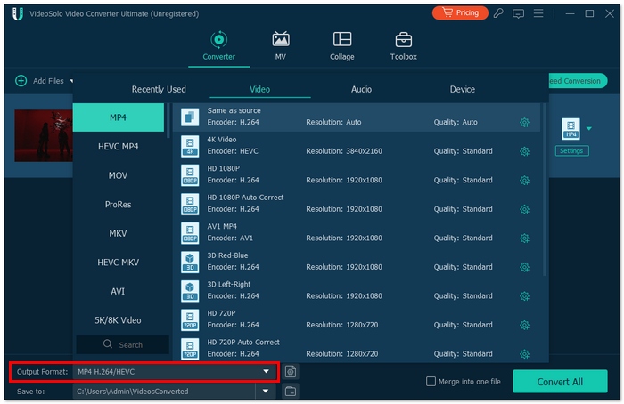The image size is (624, 404).
Task: Select HD 720P Auto Correct preset icon
Action: (x=190, y=349)
